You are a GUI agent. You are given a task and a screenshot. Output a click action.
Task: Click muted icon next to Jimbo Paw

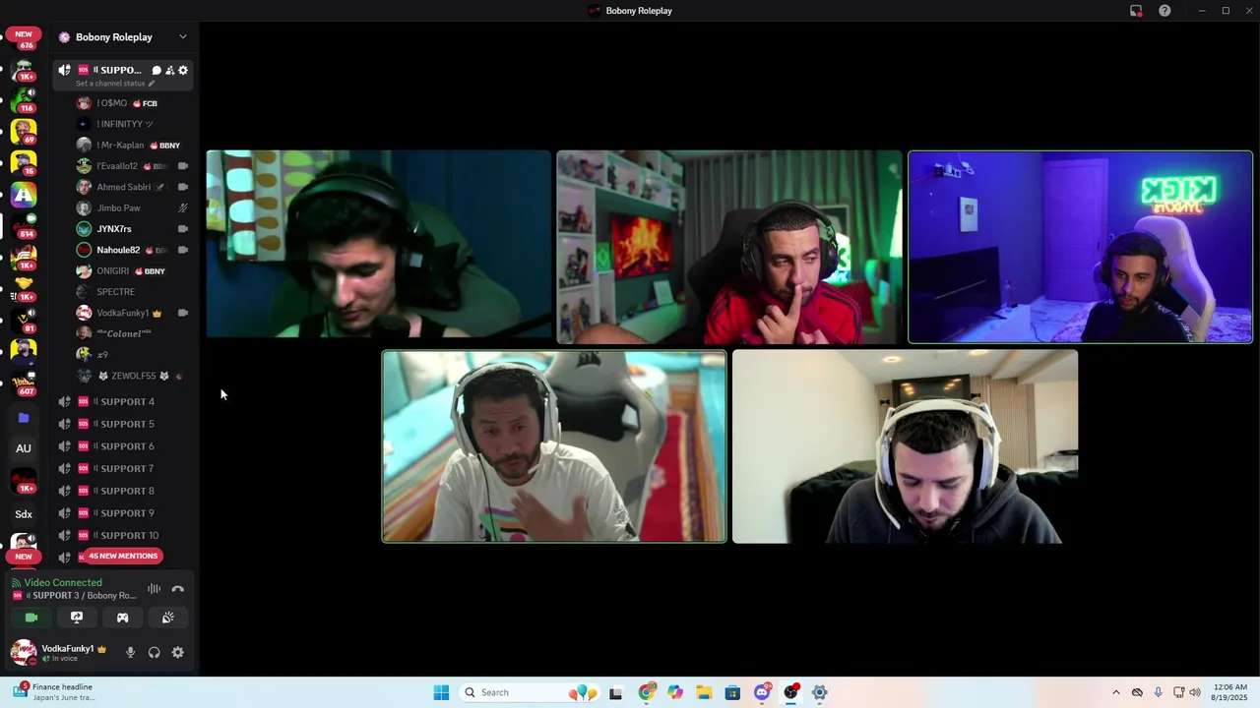click(183, 208)
